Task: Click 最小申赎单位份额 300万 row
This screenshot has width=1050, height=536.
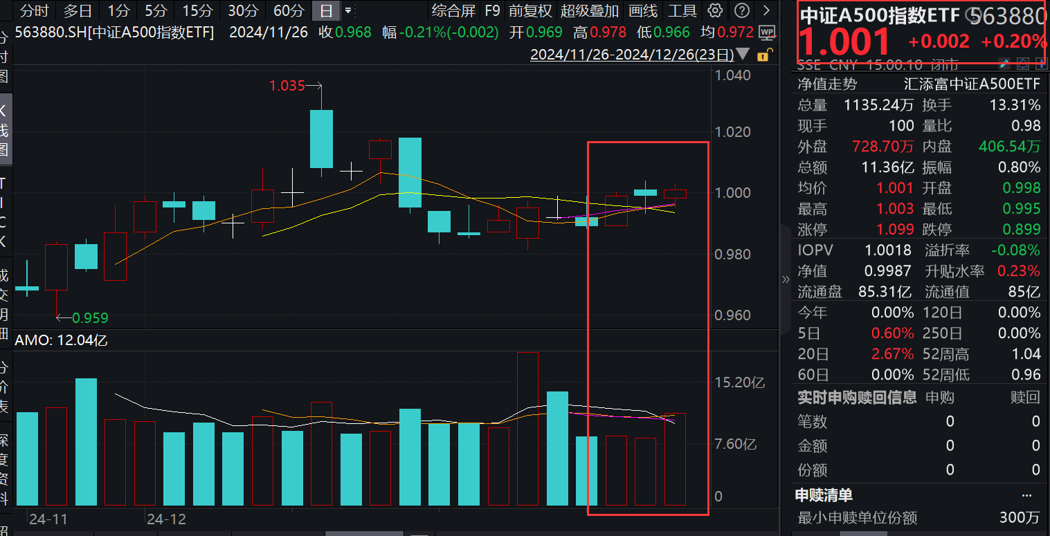Action: coord(918,517)
